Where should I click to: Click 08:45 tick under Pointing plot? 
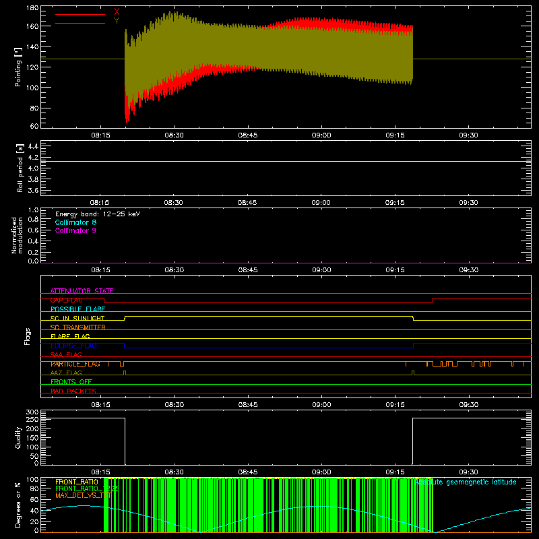[248, 135]
